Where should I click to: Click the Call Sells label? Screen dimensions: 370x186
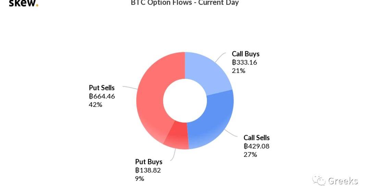tap(257, 138)
